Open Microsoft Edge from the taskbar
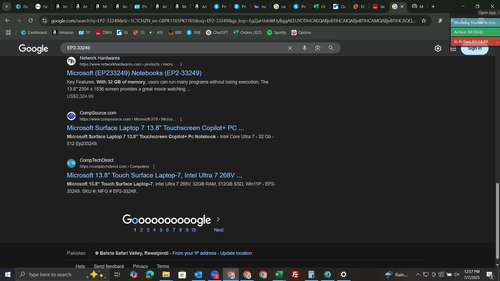500x281 pixels. pos(150,274)
